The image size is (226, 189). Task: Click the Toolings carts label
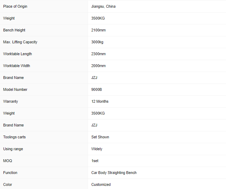(x=14, y=137)
